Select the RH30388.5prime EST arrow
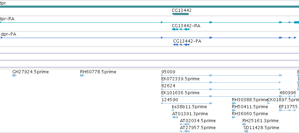299x133 pixels. click(x=234, y=103)
